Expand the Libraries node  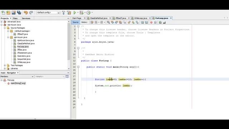click(x=5, y=68)
